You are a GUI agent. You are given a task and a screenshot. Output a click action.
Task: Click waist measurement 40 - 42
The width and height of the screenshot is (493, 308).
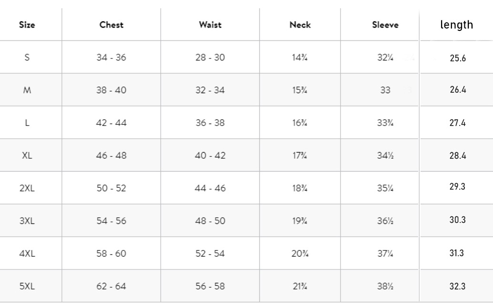click(210, 156)
